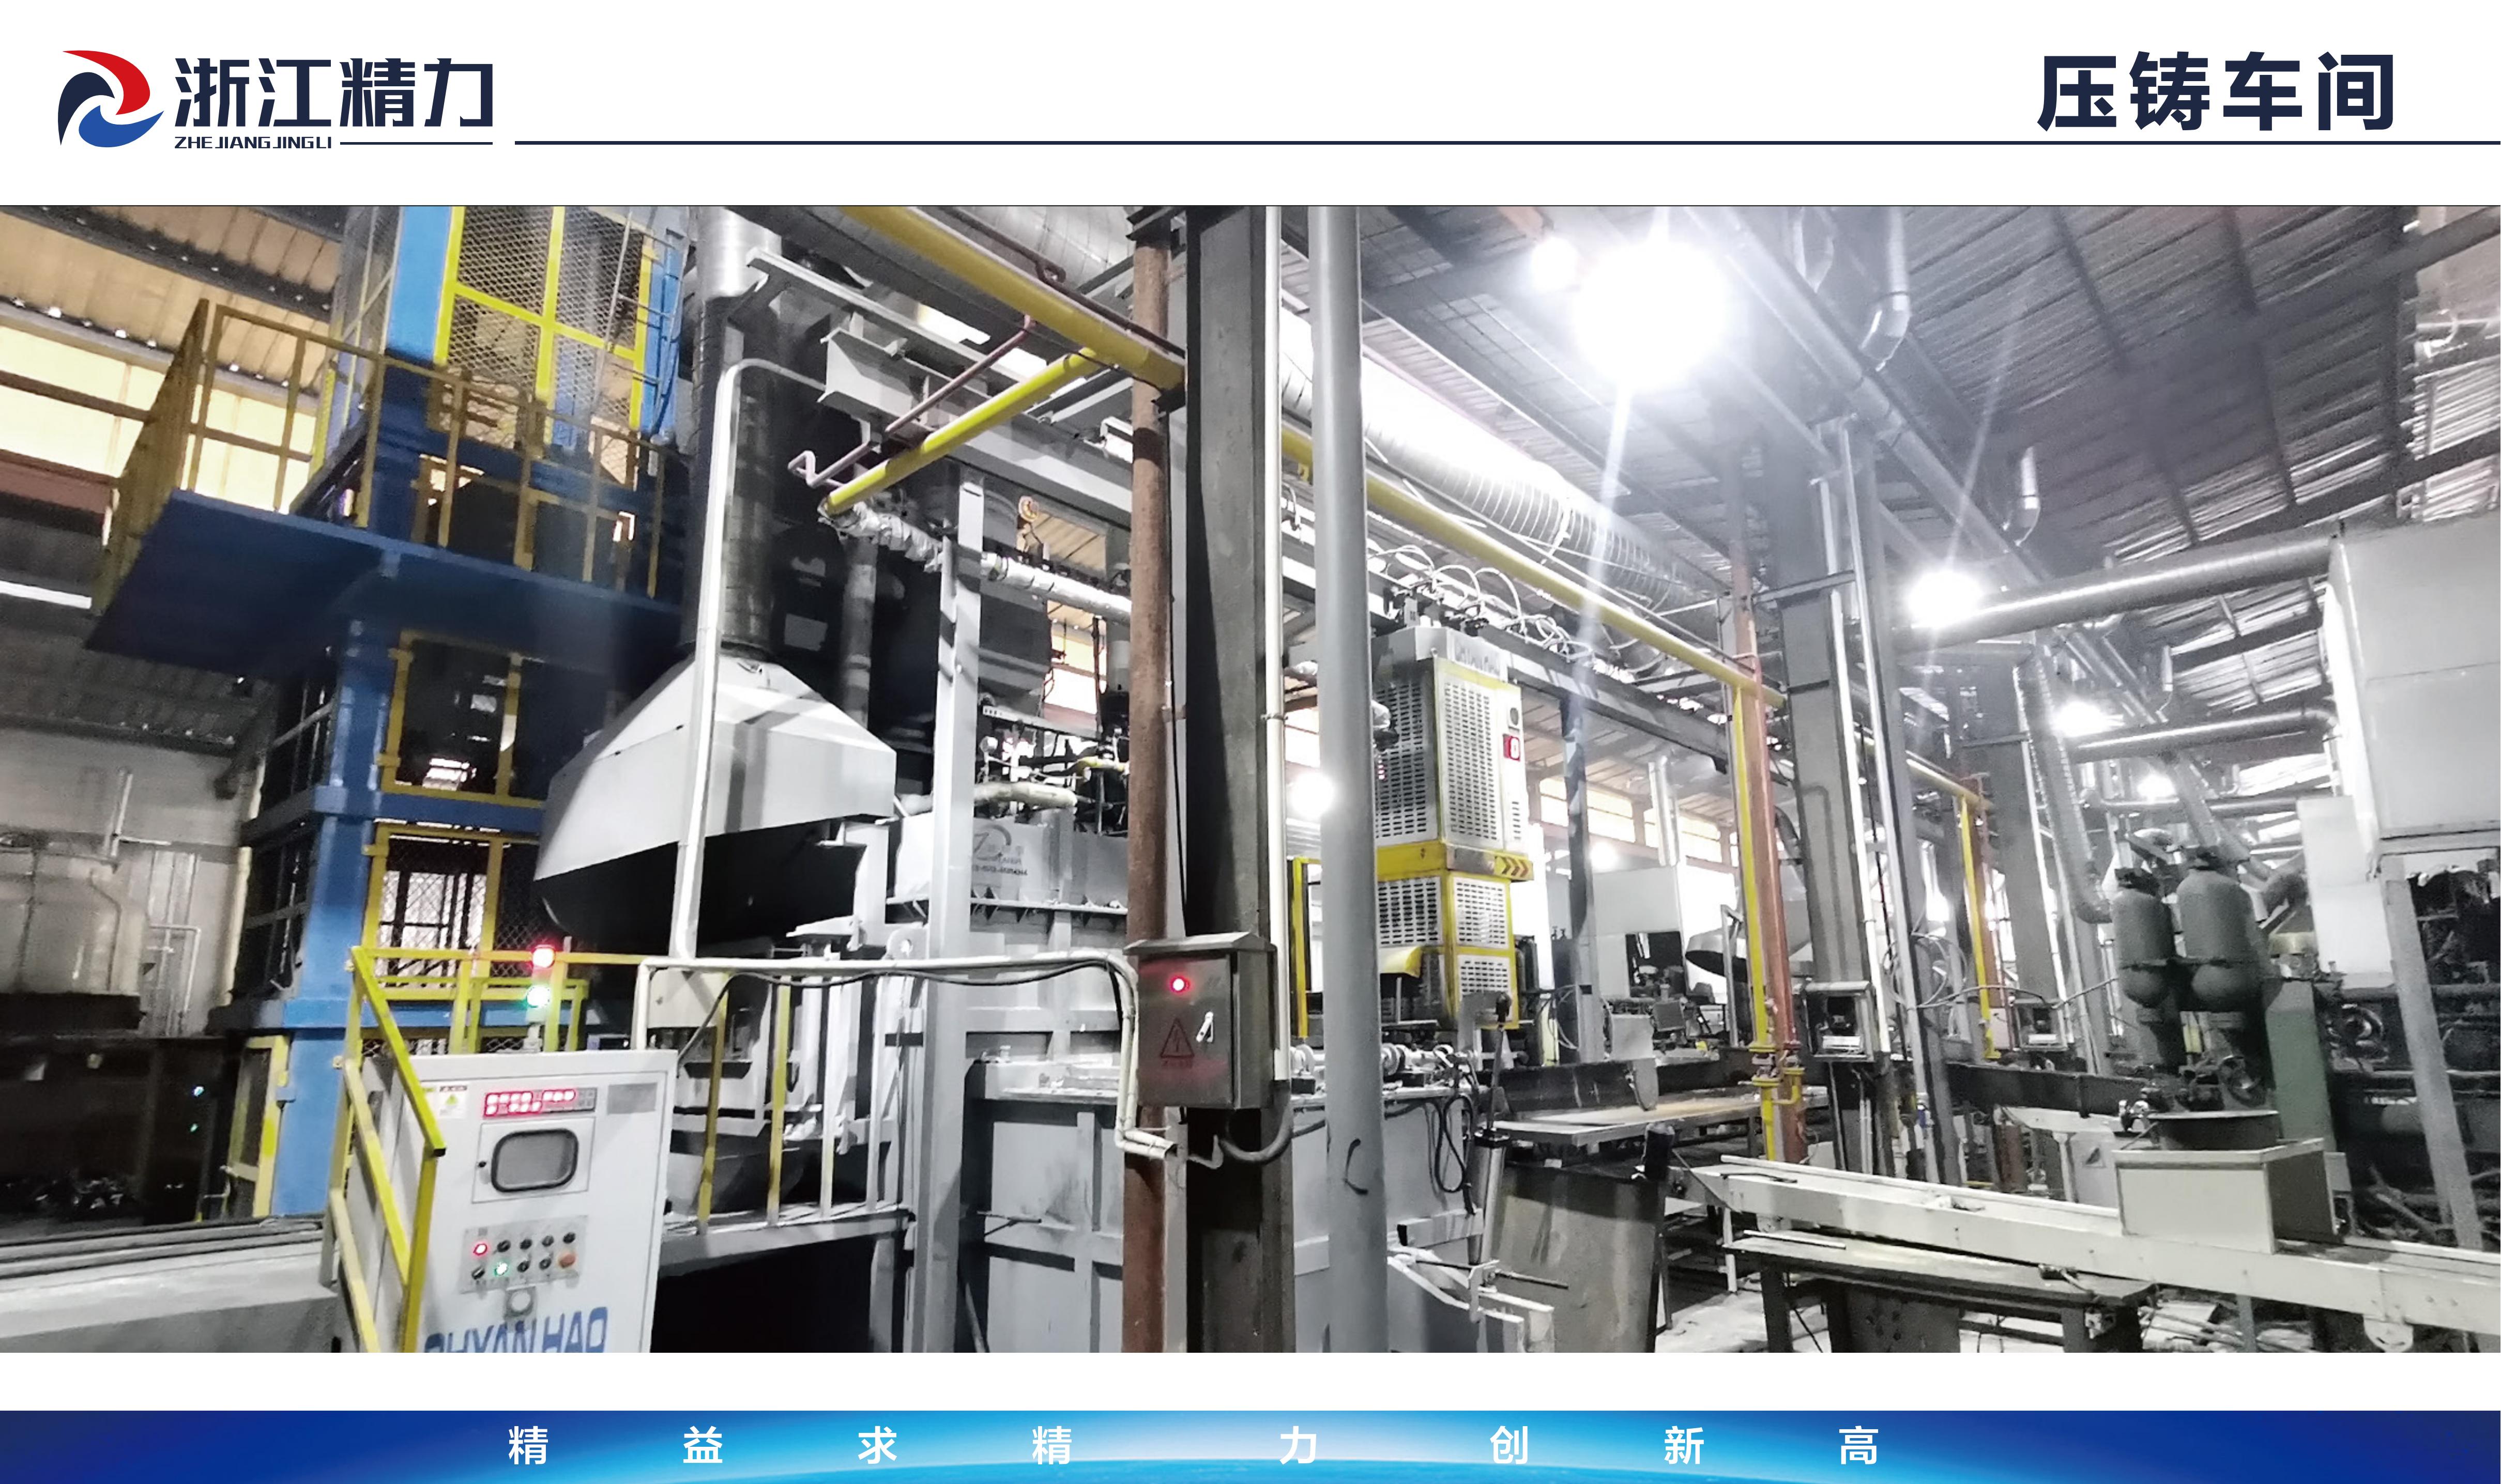This screenshot has height=1484, width=2501.
Task: Click red indicator light on gray electrical box
Action: click(1179, 985)
